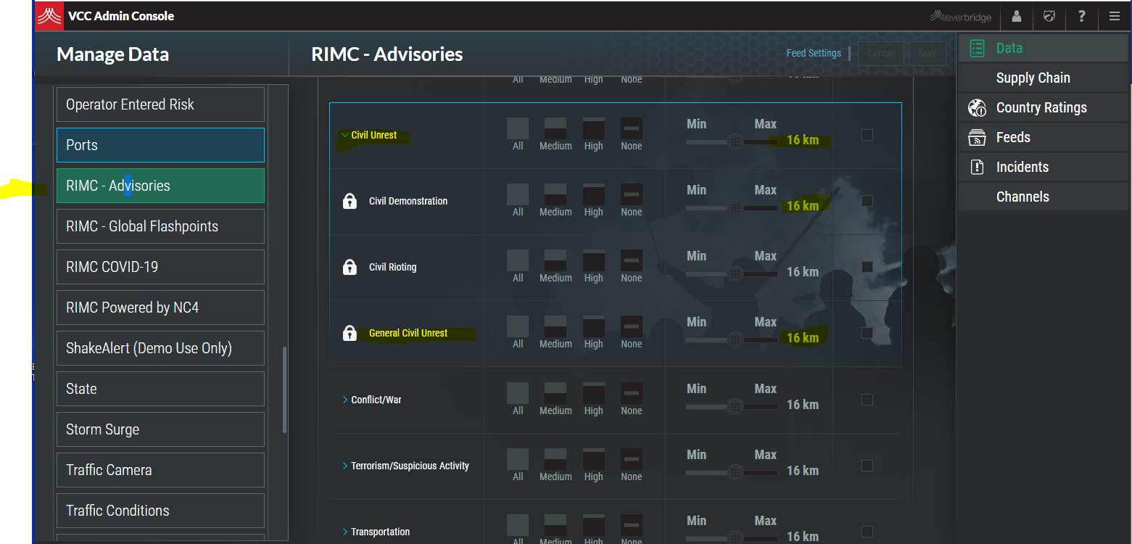
Task: Click the Data list icon in menu
Action: (x=977, y=49)
